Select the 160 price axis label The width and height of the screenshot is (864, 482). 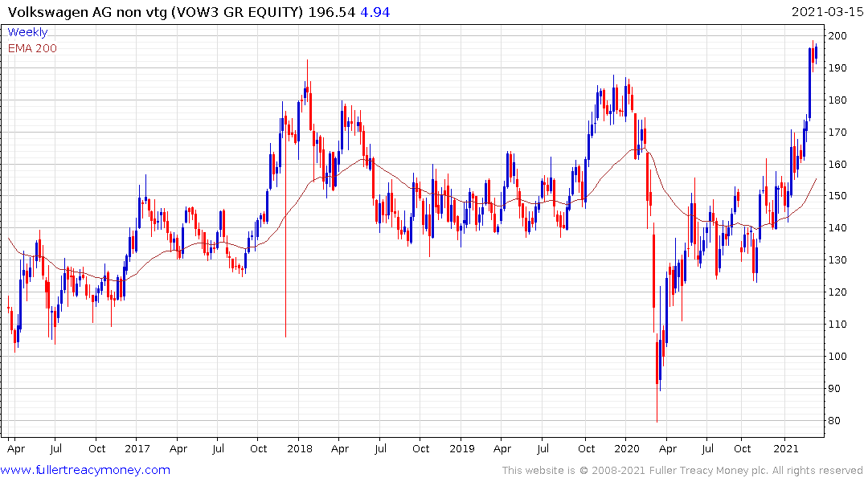tap(837, 164)
